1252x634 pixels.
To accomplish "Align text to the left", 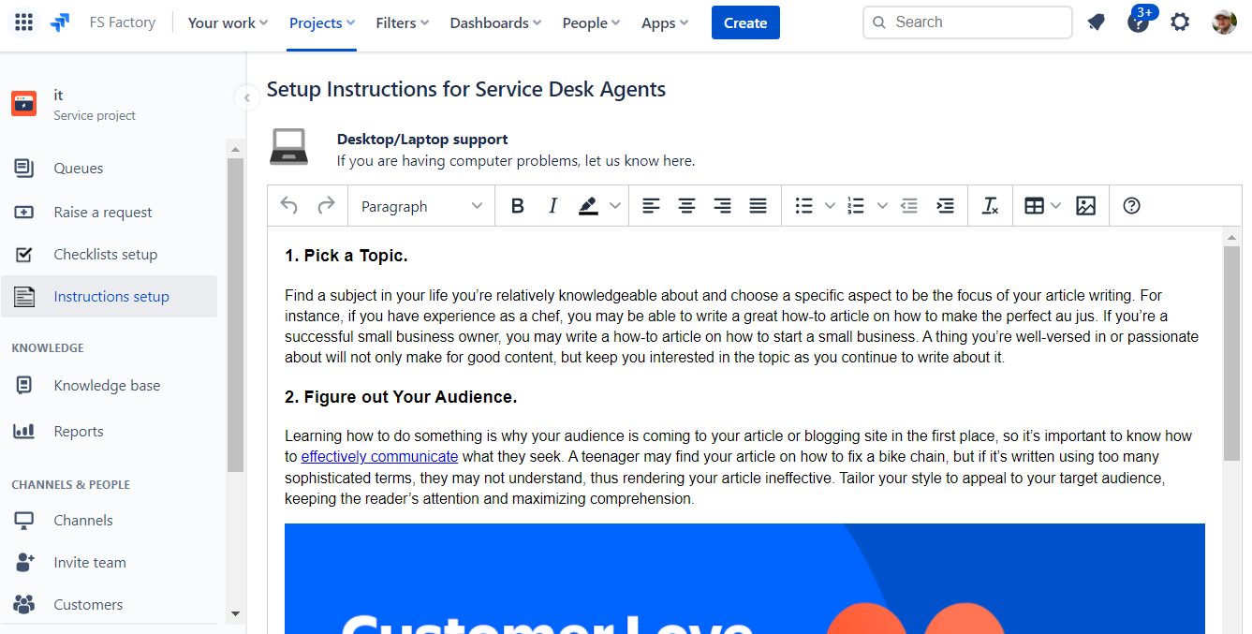I will [x=651, y=206].
